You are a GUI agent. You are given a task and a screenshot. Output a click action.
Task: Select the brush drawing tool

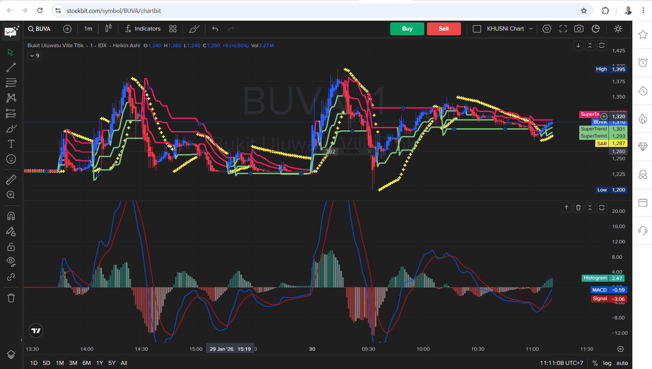coord(11,129)
